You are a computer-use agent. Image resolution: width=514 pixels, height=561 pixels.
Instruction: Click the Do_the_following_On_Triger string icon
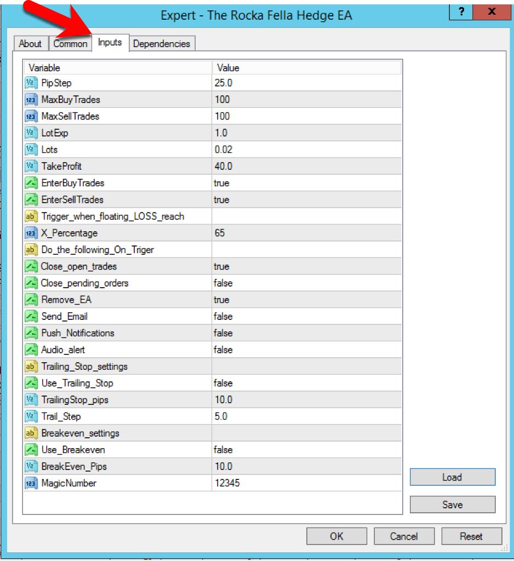(x=31, y=250)
